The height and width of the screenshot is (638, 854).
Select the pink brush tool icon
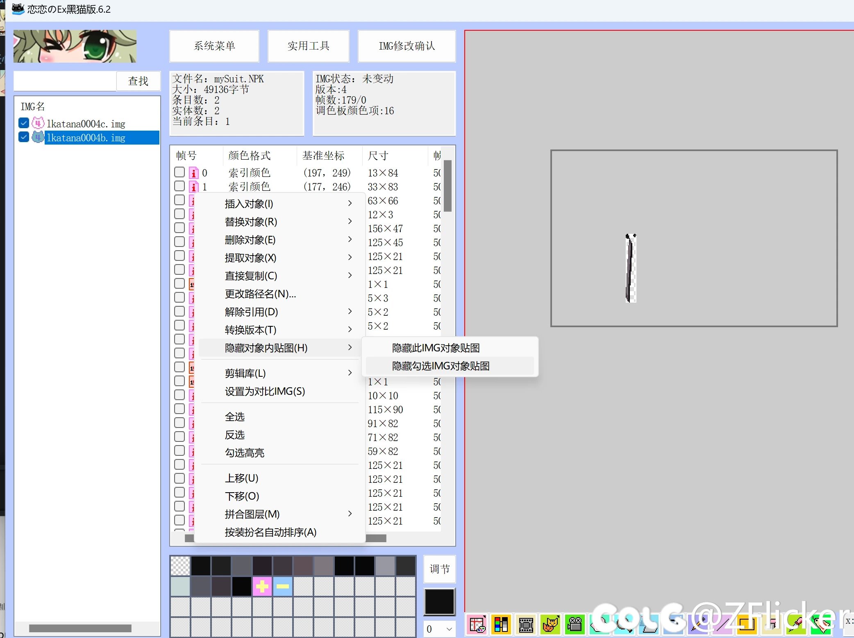(795, 624)
